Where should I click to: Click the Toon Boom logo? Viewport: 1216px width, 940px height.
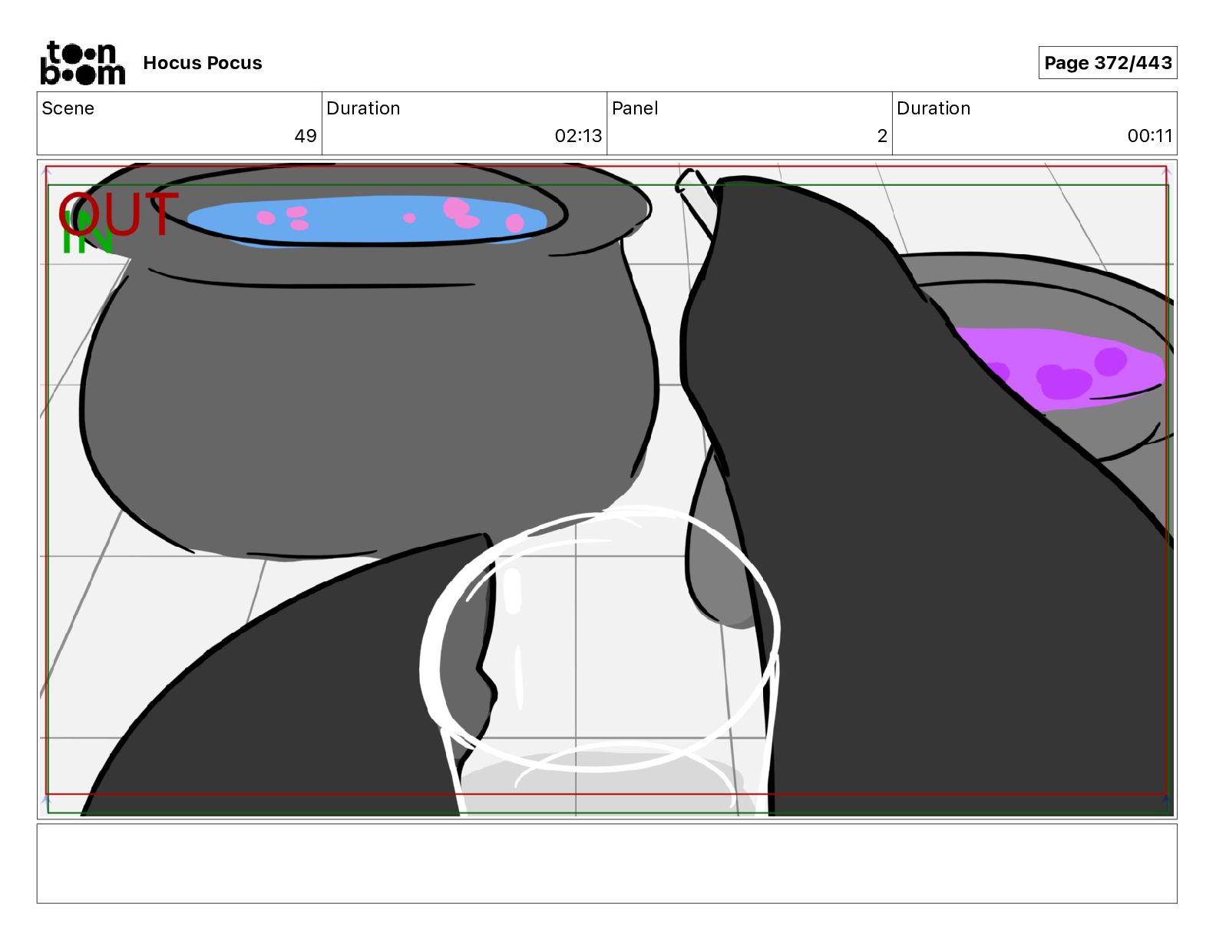tap(82, 62)
